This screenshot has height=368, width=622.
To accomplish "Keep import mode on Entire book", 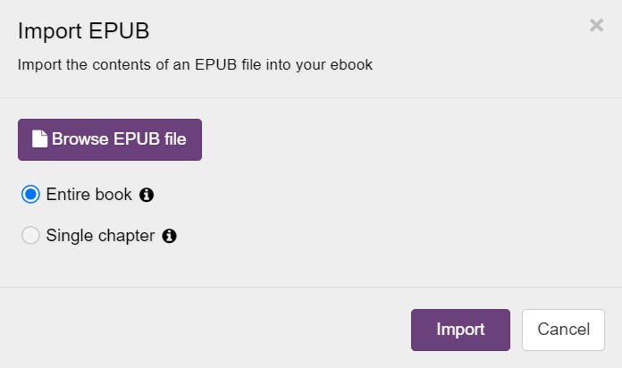I will tap(30, 195).
